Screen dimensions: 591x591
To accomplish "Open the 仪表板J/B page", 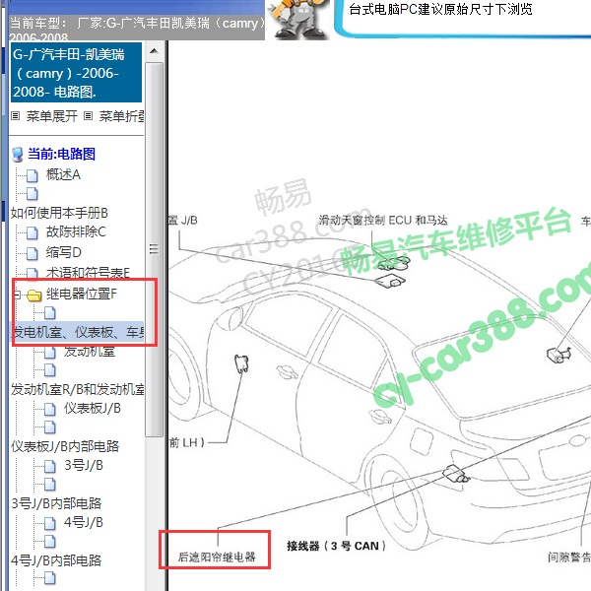I will click(x=93, y=408).
